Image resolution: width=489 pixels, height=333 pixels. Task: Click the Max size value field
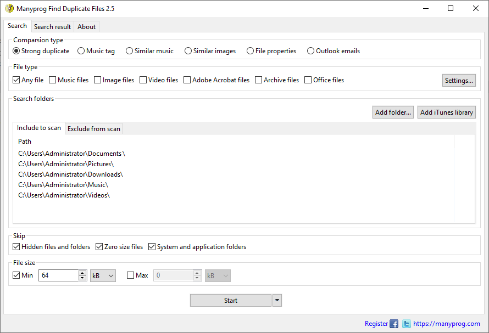tap(173, 275)
